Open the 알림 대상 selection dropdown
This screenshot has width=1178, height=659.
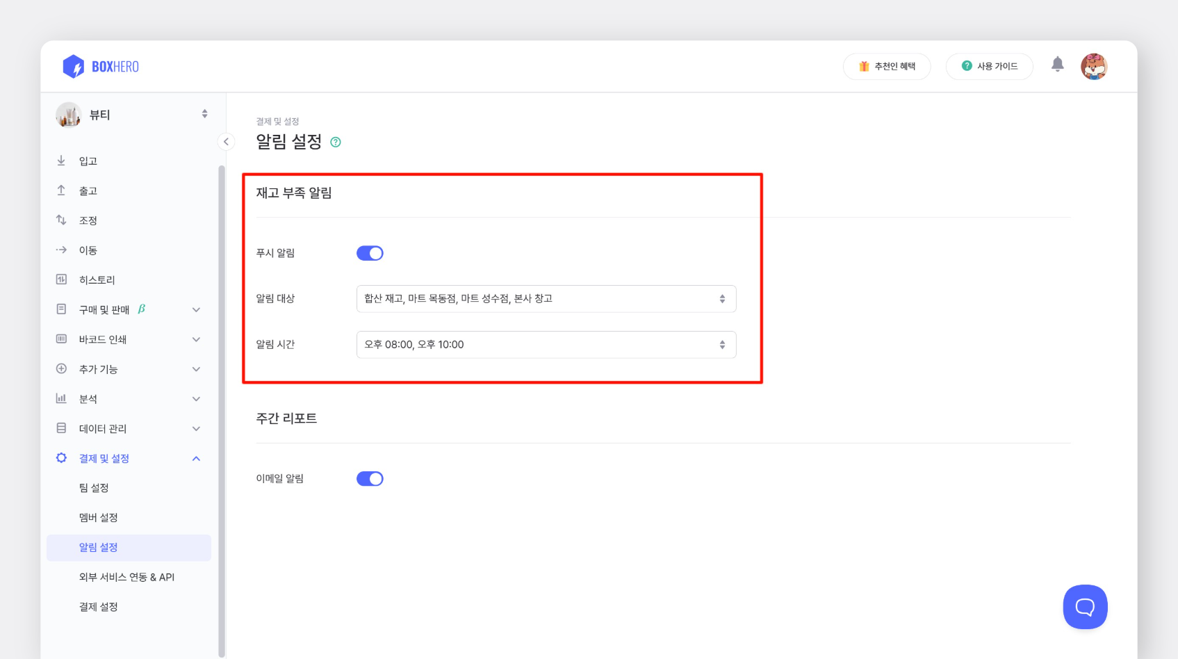coord(546,298)
